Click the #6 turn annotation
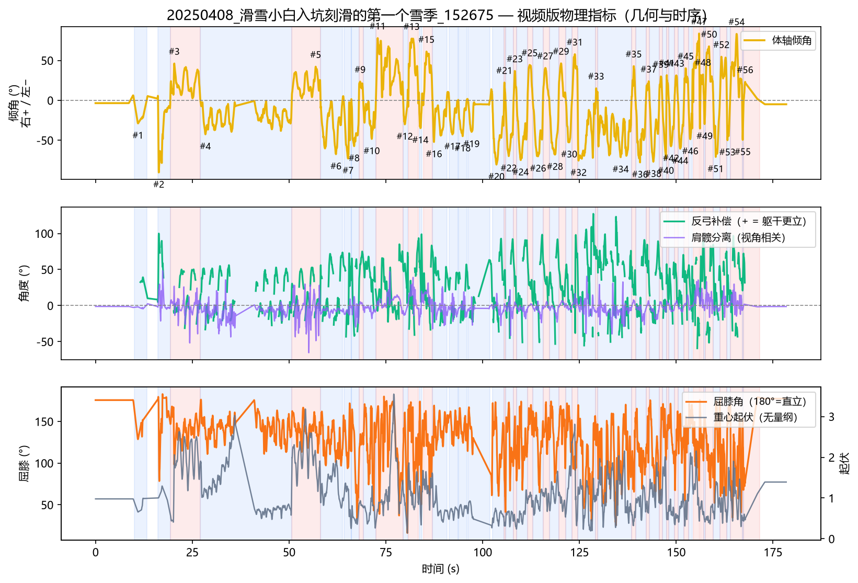This screenshot has height=583, width=858. click(x=336, y=166)
